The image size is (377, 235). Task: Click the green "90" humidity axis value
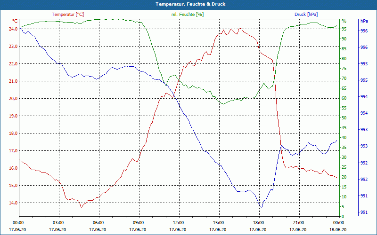coord(344,39)
